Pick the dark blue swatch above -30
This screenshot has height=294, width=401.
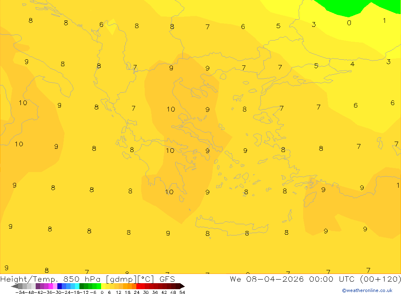(59, 286)
